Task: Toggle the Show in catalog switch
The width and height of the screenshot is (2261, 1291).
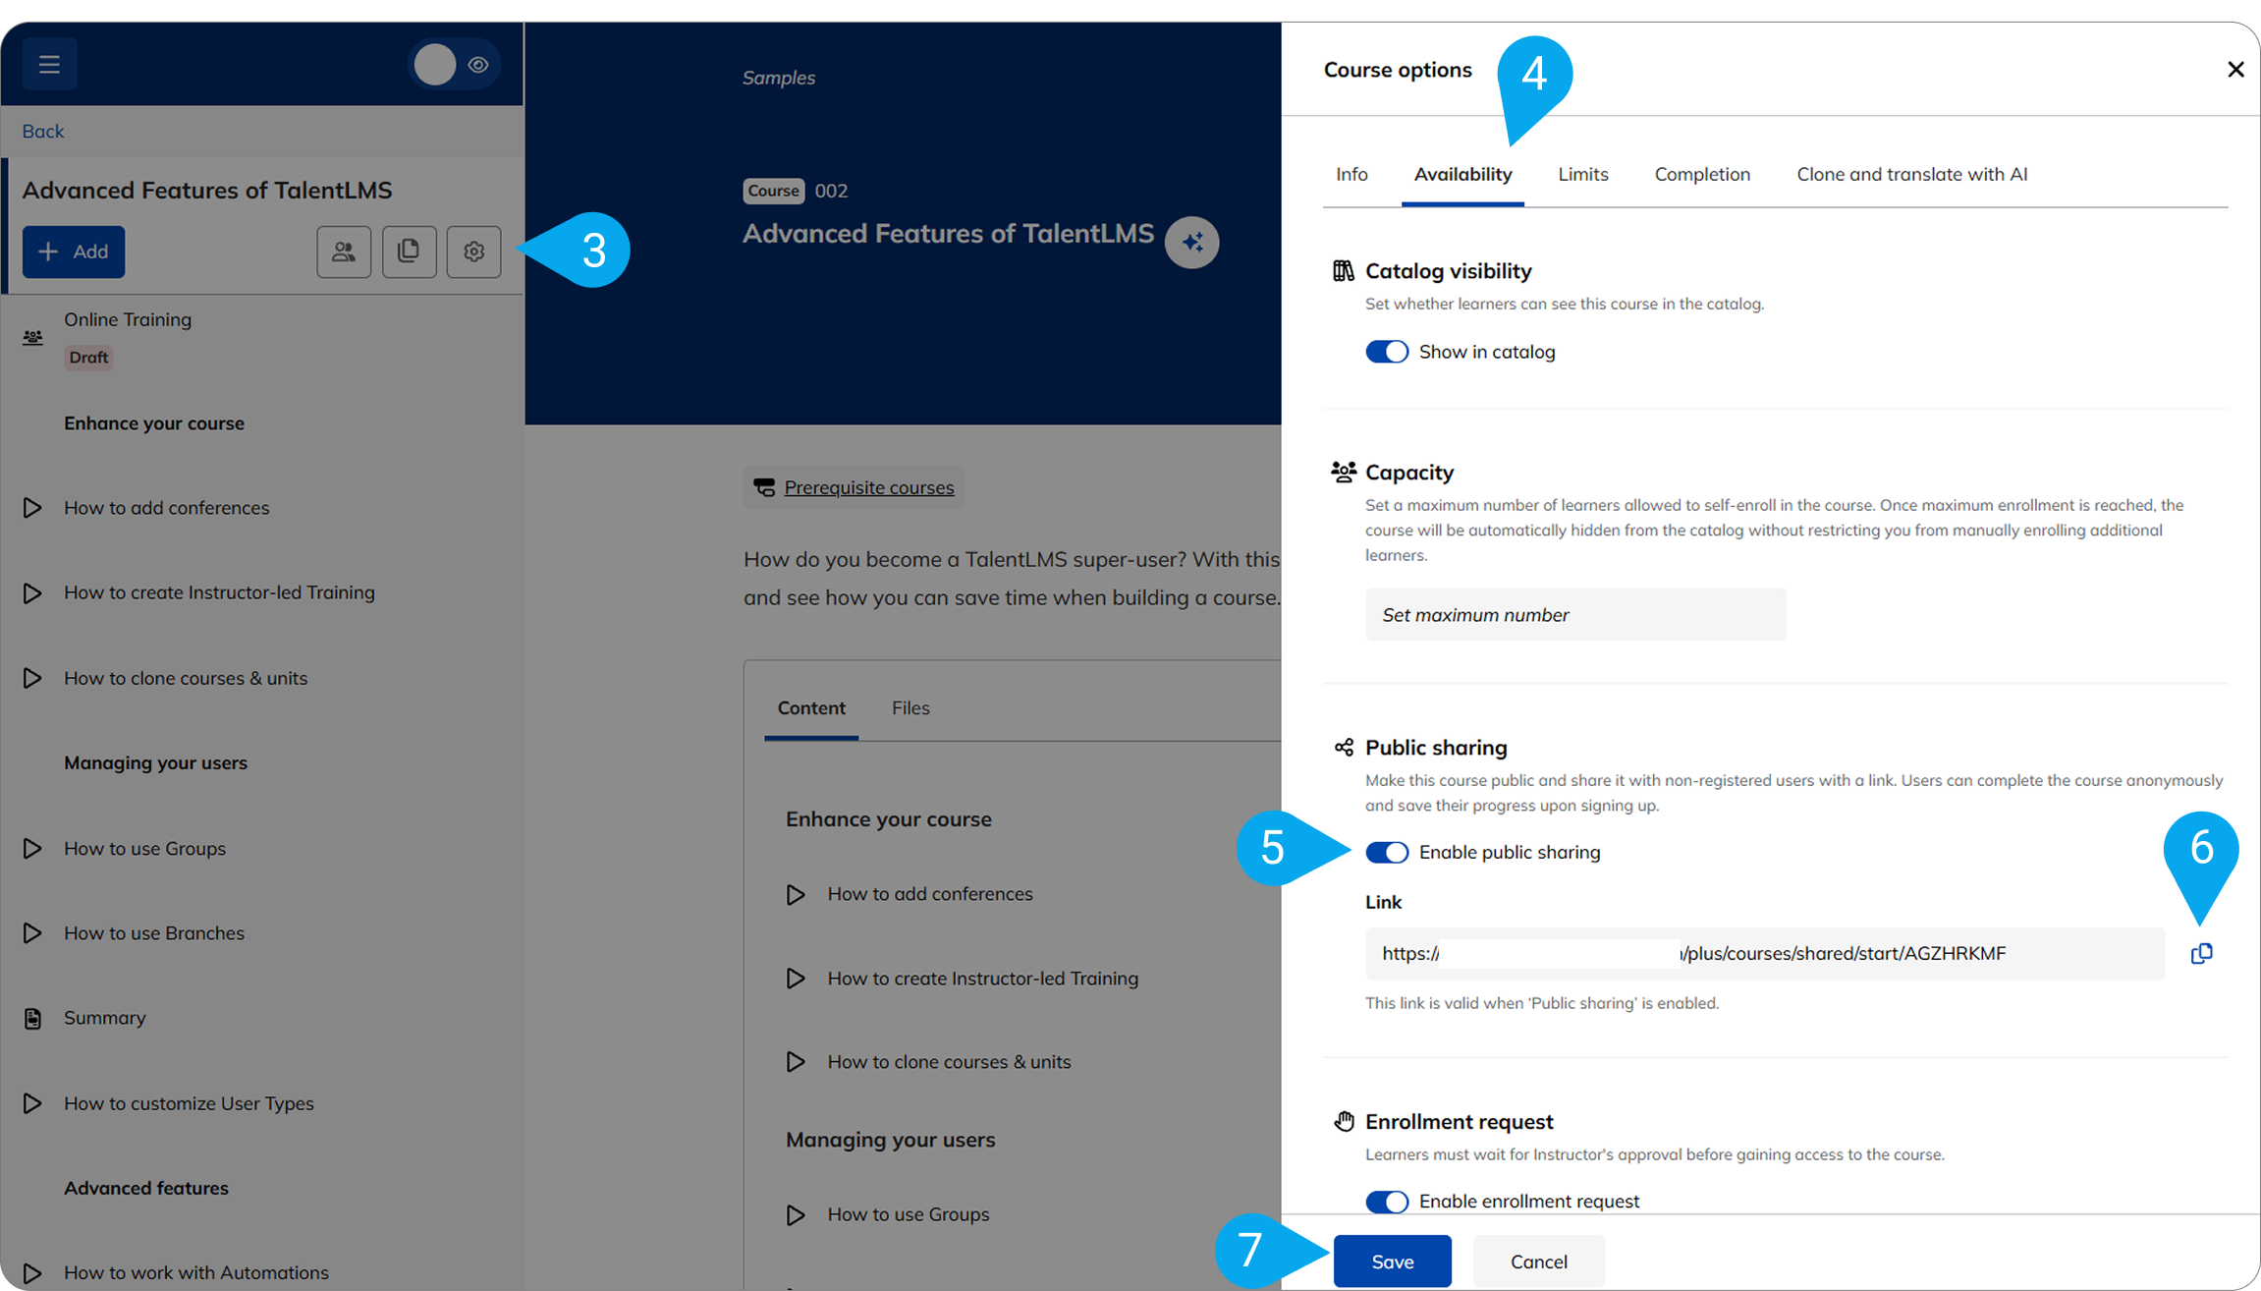Action: (x=1387, y=352)
